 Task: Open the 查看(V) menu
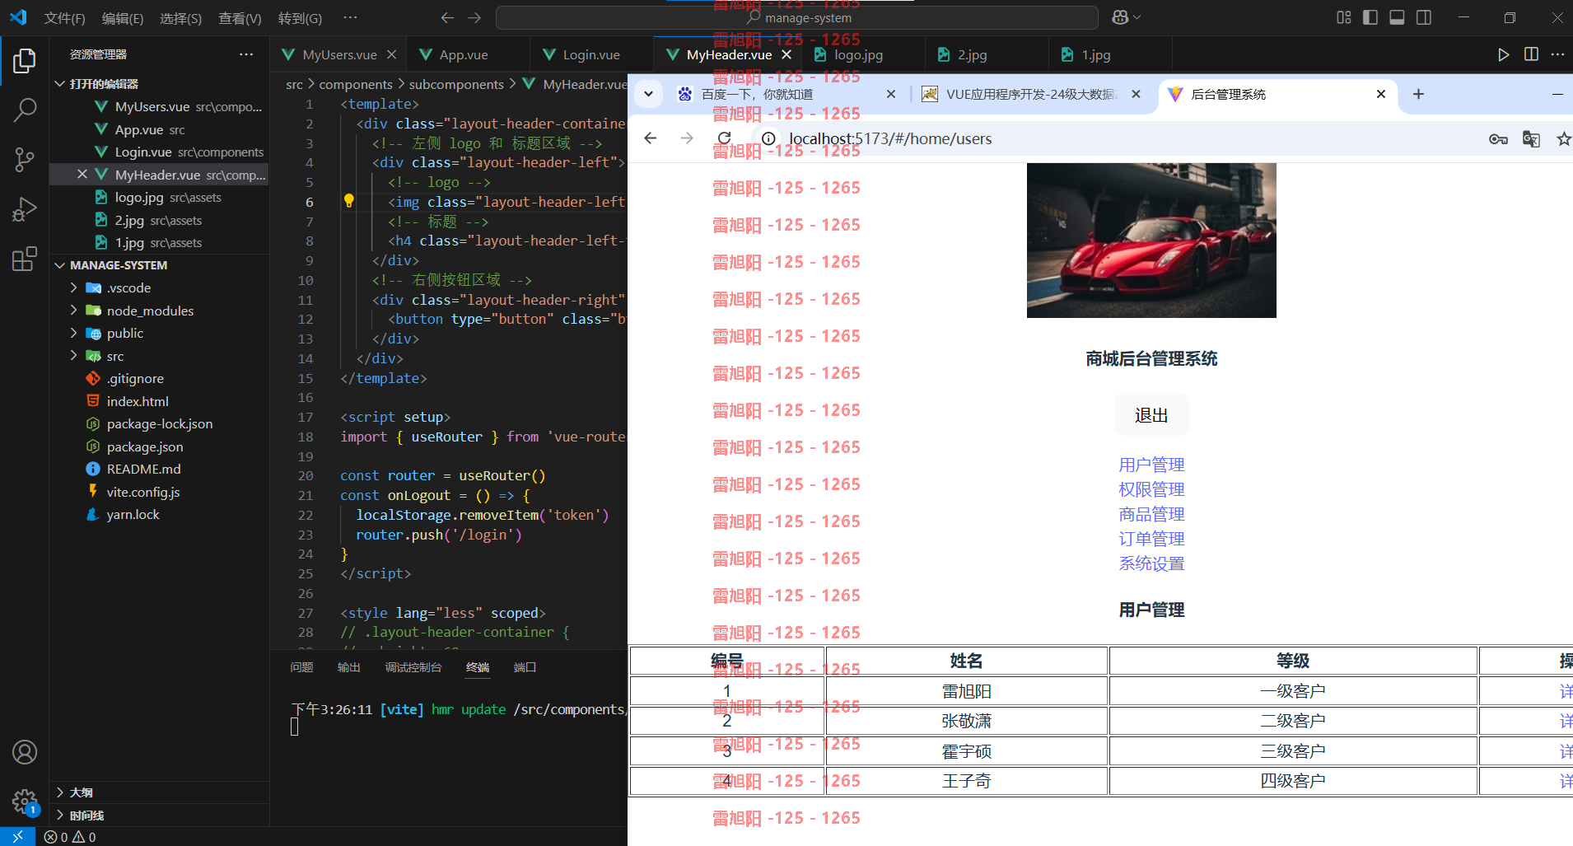coord(240,18)
